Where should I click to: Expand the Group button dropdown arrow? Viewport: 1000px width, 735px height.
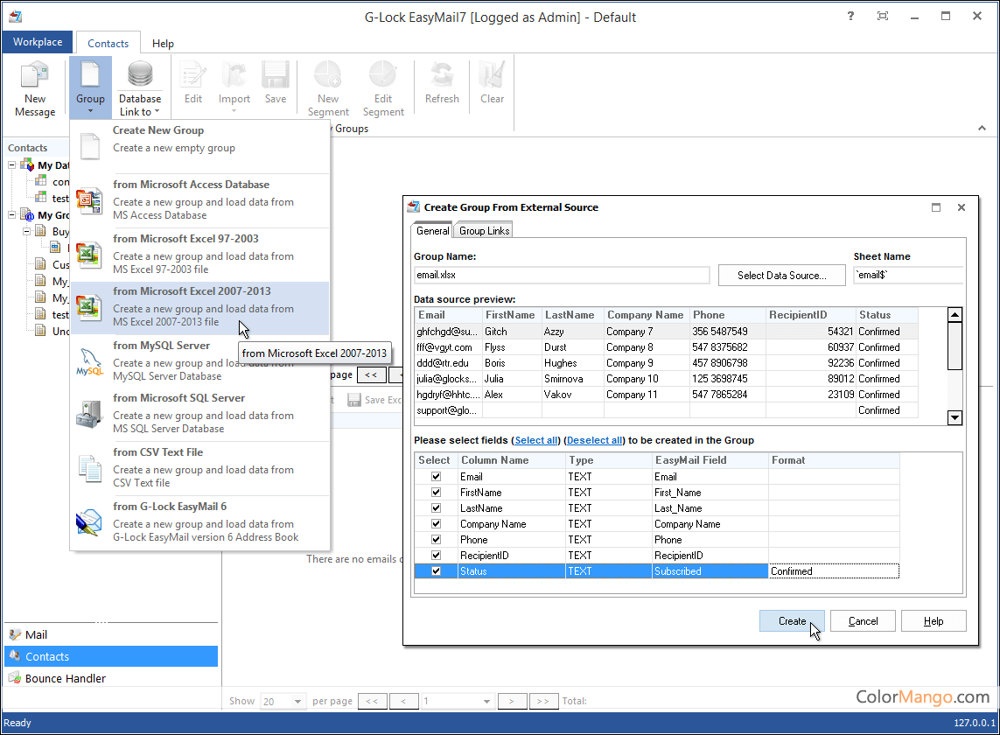click(90, 111)
